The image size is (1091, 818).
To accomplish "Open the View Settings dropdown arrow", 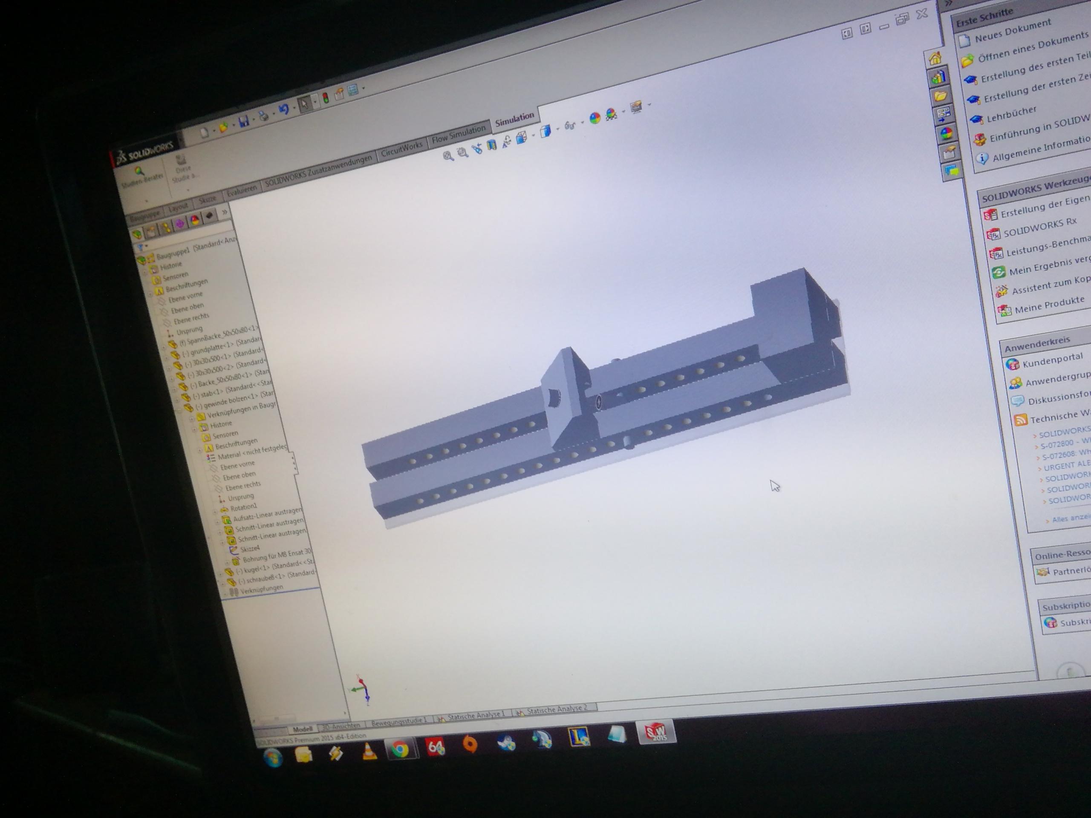I will pyautogui.click(x=649, y=104).
